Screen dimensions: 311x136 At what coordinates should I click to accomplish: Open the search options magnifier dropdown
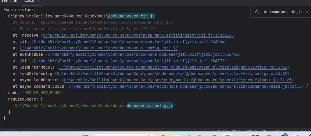click(257, 12)
